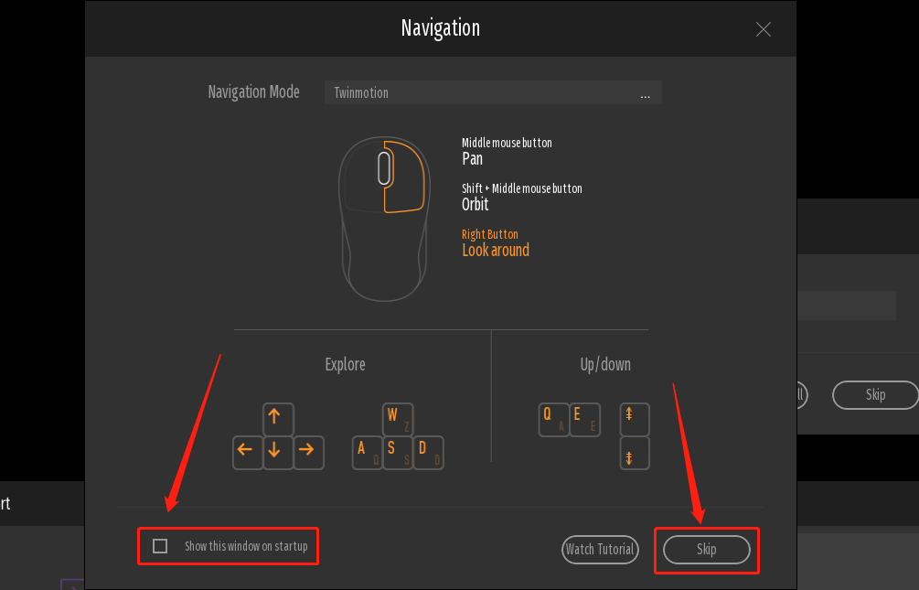919x590 pixels.
Task: Click the S key icon
Action: click(x=398, y=452)
